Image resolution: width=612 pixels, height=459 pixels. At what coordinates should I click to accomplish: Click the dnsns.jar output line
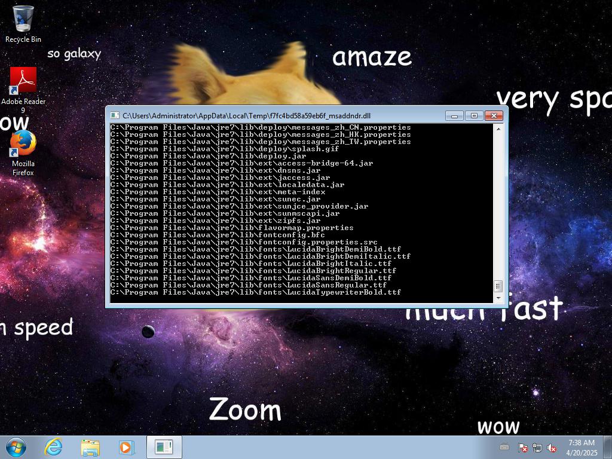(215, 170)
